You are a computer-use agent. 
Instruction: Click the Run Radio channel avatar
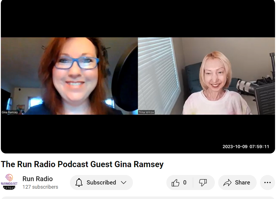pos(9,182)
